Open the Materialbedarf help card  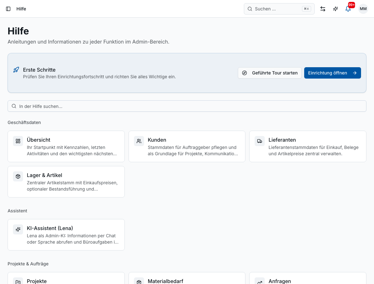(x=187, y=278)
